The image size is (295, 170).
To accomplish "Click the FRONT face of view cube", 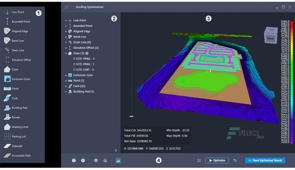I will pos(271,39).
